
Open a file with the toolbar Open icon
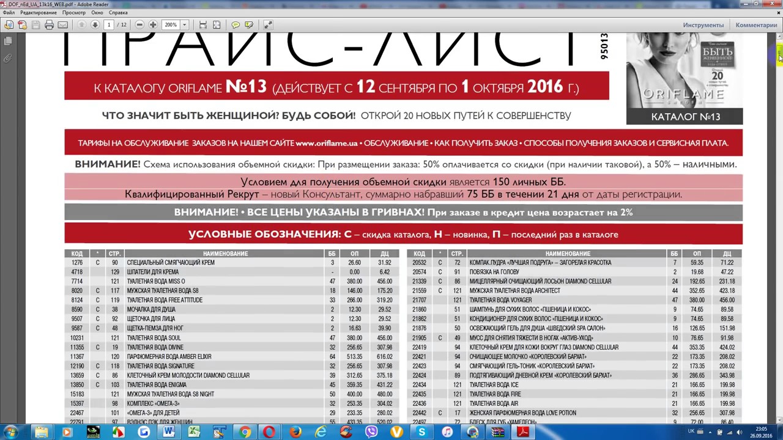[x=9, y=25]
